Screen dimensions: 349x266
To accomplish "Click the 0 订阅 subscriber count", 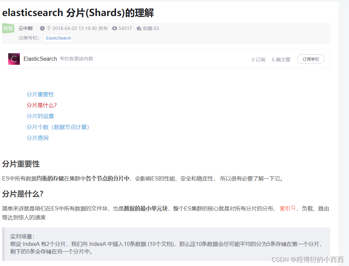I will (258, 60).
